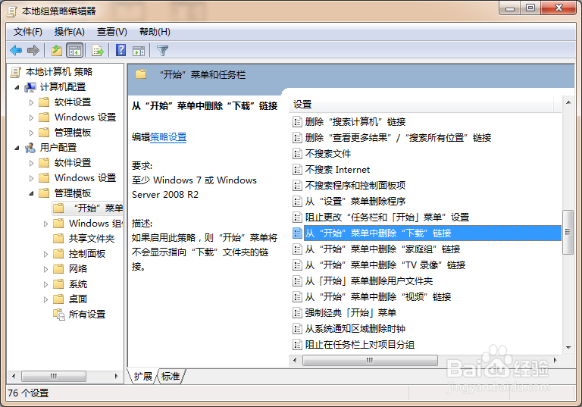The height and width of the screenshot is (407, 582).
Task: Toggle the action pane toolbar icon
Action: 139,50
